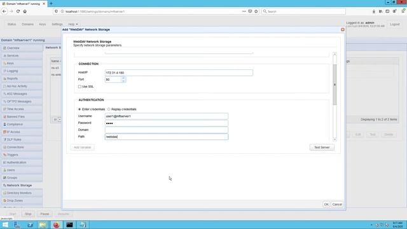Open browser Downloads panel

374,11
